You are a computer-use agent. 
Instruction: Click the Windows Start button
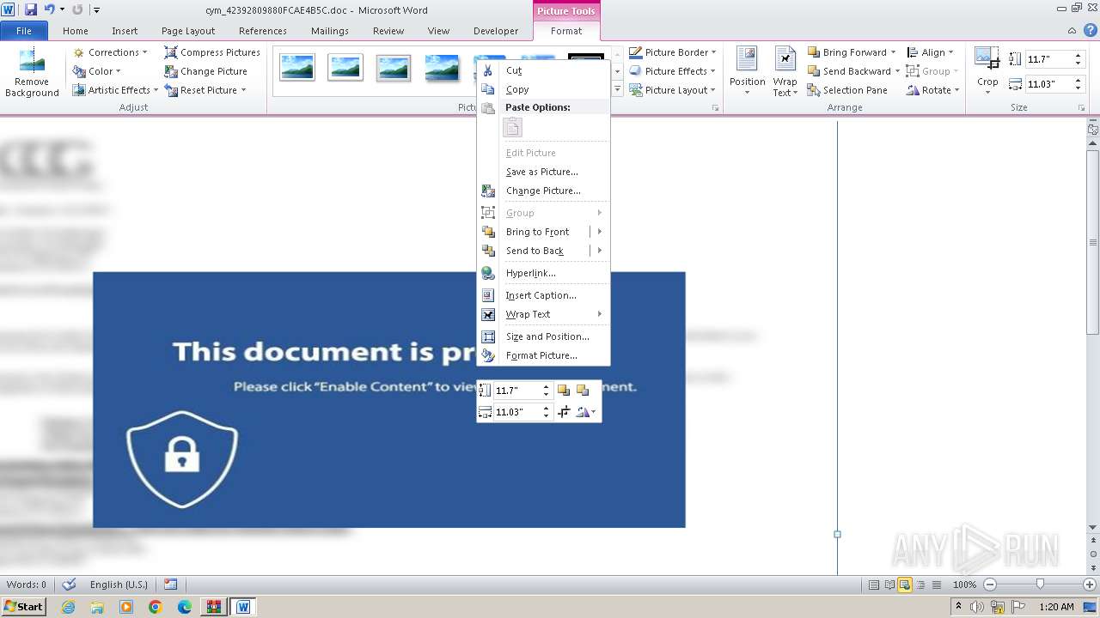(x=23, y=606)
